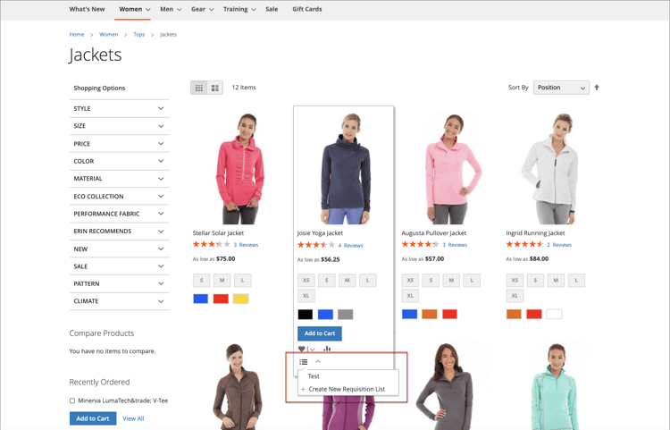Pick white color for Ingrid Running Jacket
670x430 pixels.
pos(554,315)
